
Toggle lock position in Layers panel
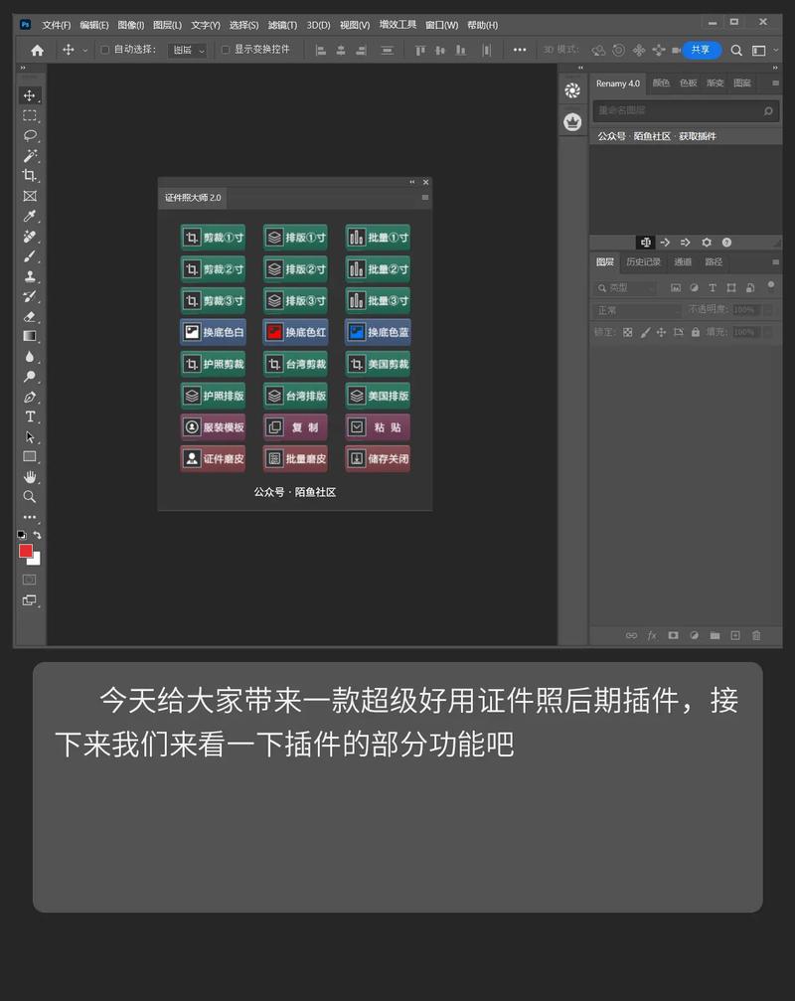pyautogui.click(x=661, y=333)
